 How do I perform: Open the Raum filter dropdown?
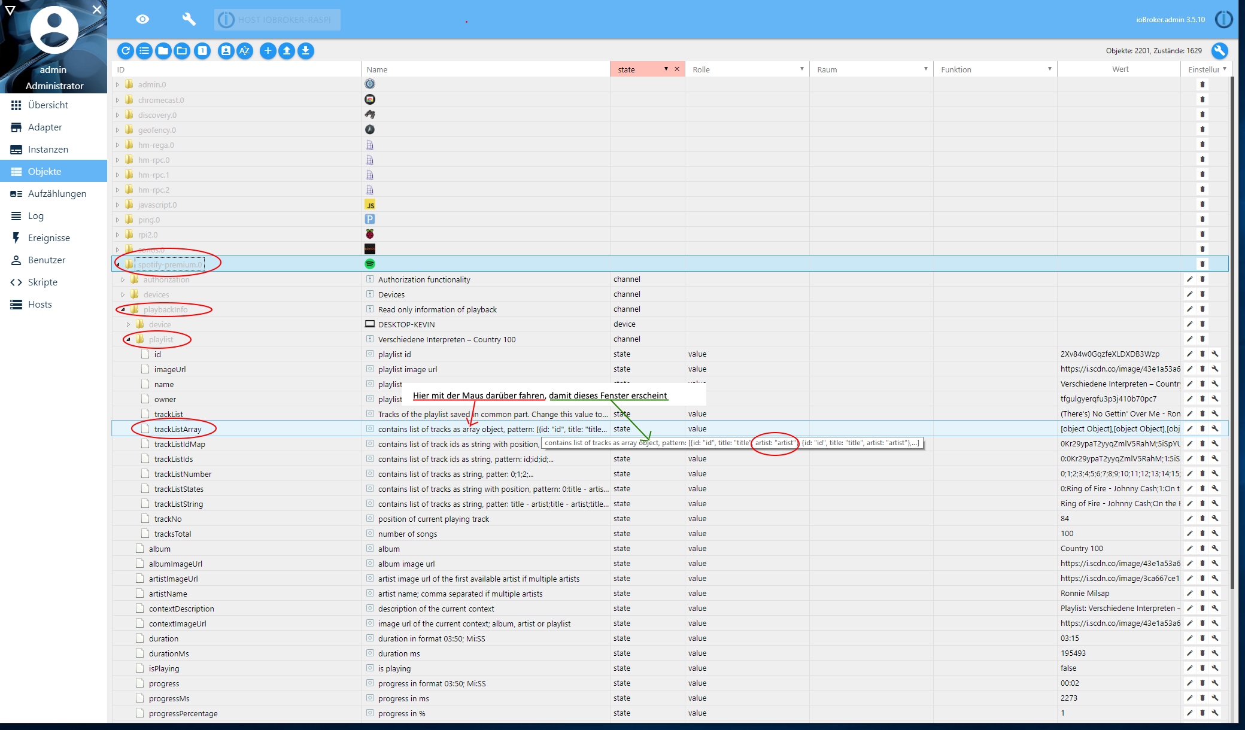click(925, 69)
